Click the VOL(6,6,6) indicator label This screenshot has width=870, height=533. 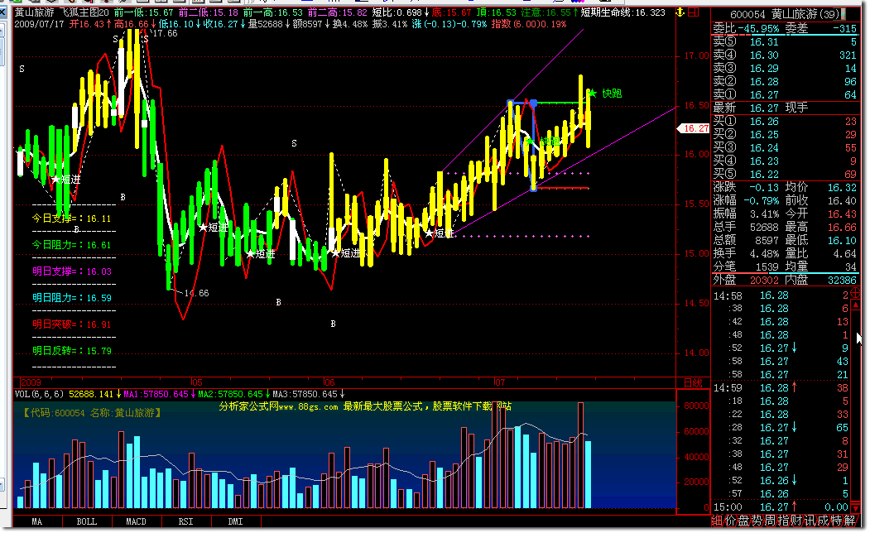coord(39,394)
